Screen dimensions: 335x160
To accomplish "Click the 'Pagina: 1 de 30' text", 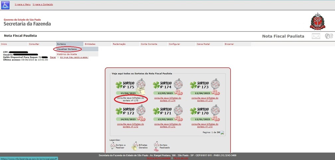I will pos(211,132).
